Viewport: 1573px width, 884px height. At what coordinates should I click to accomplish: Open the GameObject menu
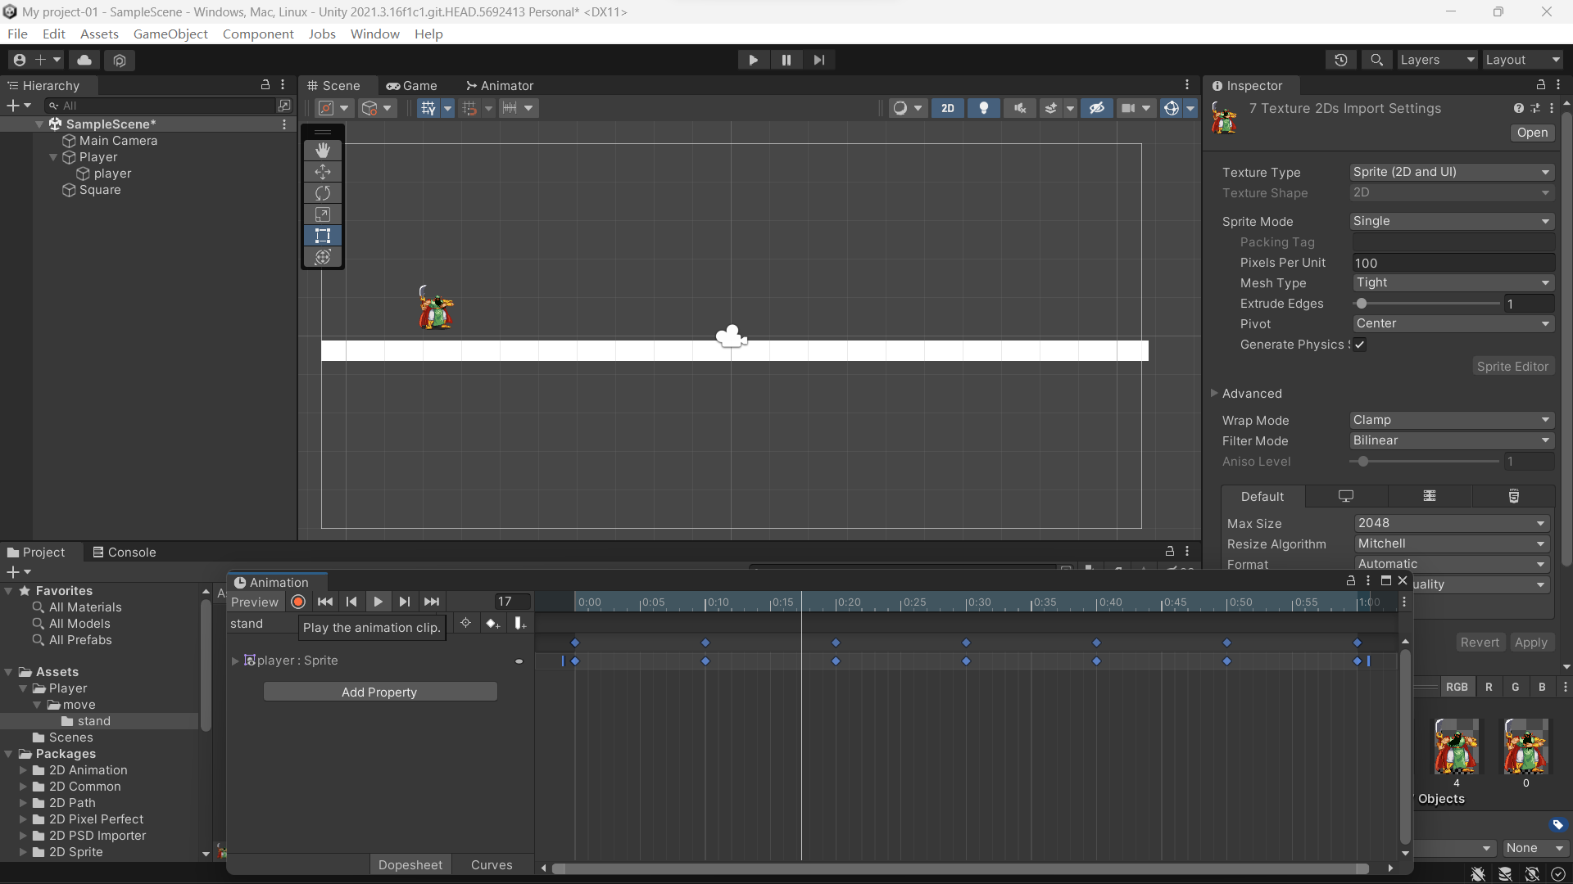170,34
